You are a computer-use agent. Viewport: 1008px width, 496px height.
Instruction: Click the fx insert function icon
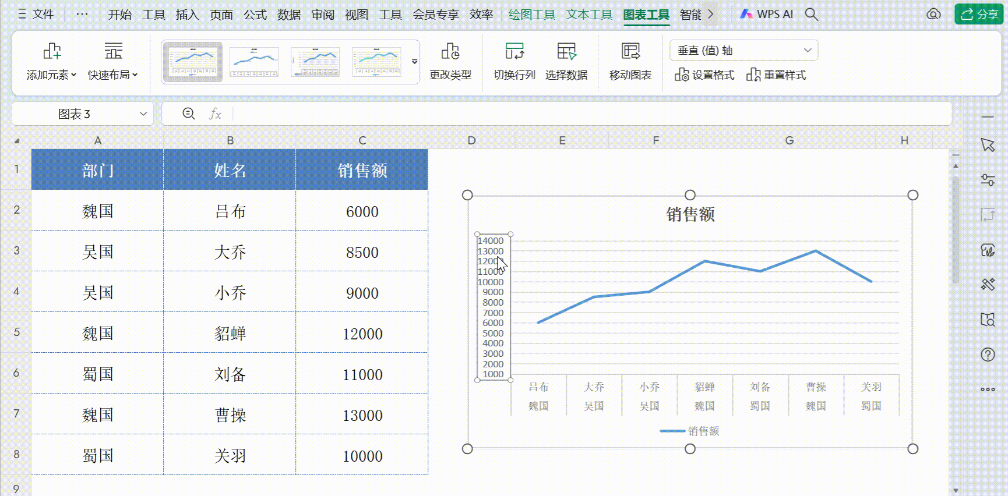pos(216,114)
